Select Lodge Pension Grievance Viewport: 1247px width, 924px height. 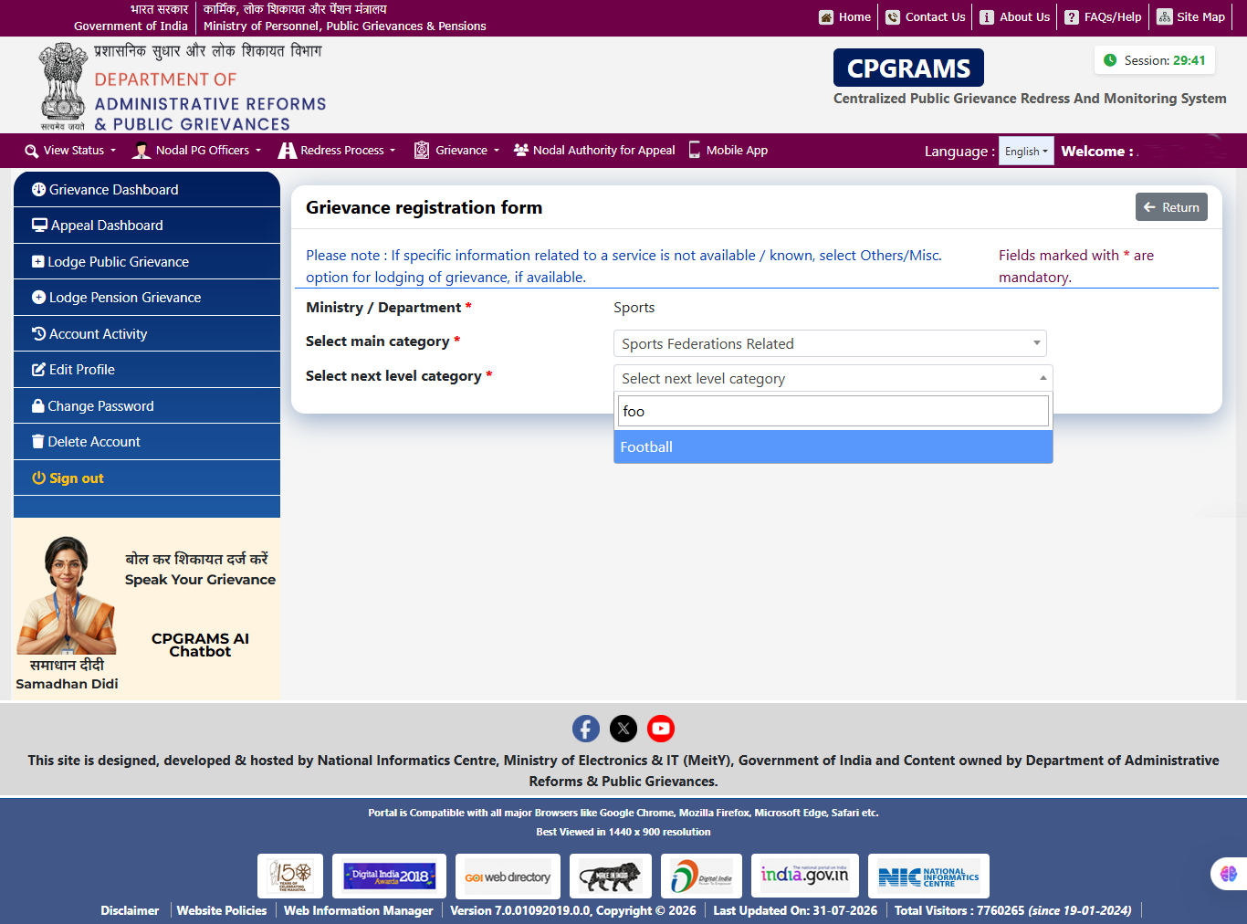tap(147, 298)
